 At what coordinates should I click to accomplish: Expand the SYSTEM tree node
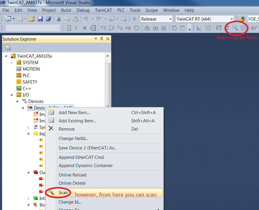tap(12, 63)
